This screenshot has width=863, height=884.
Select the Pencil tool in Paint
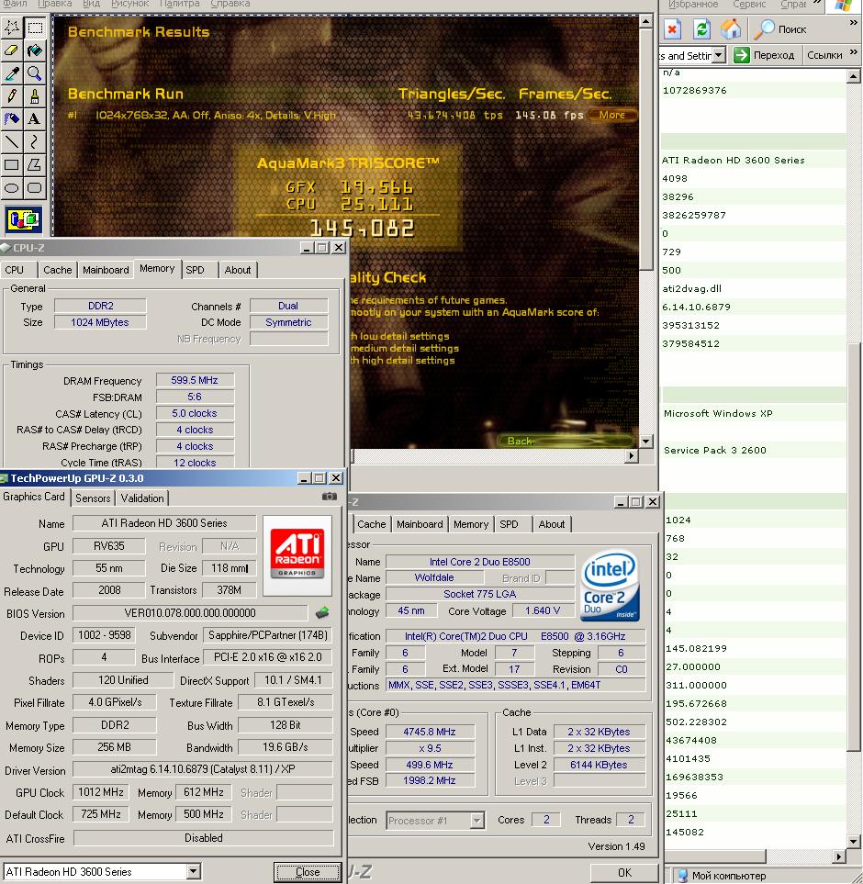(x=12, y=96)
